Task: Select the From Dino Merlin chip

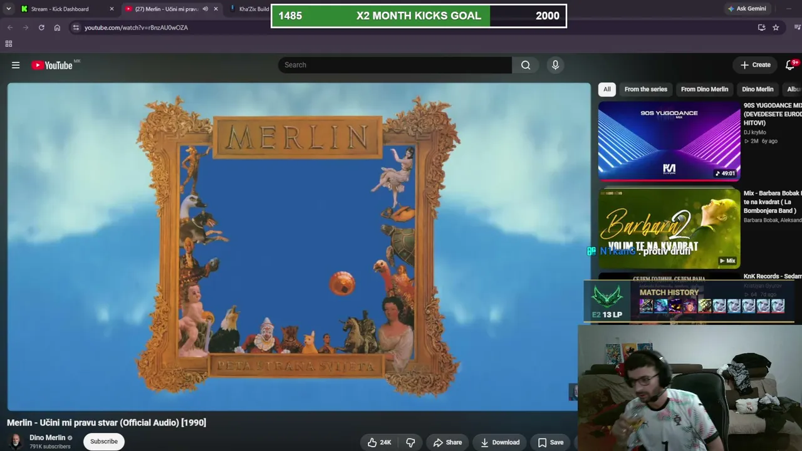Action: point(704,90)
